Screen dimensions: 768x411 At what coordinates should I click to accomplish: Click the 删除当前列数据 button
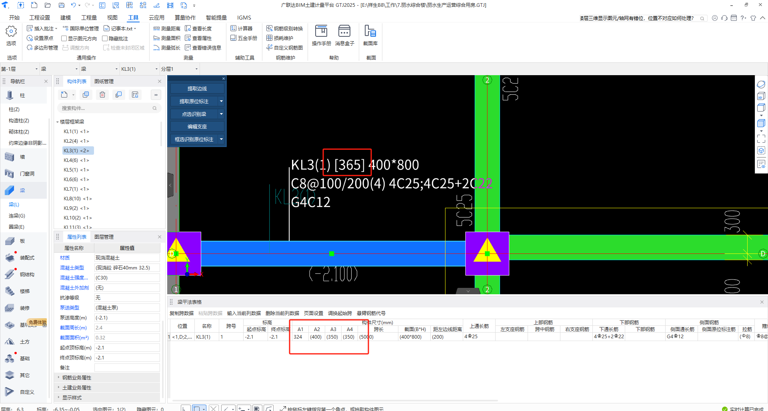282,313
